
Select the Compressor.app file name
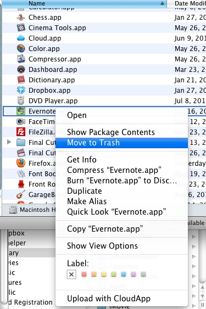pyautogui.click(x=55, y=59)
